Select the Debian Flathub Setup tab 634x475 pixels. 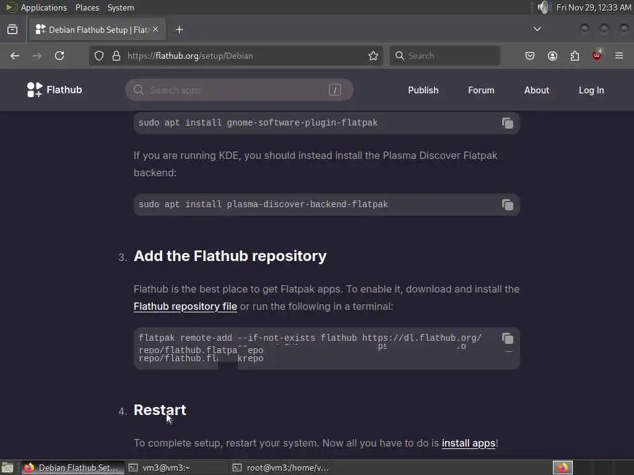[x=97, y=30]
